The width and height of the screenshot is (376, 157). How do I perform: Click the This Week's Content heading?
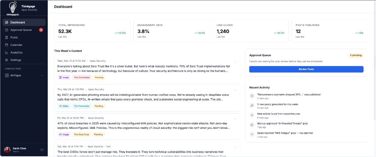(x=68, y=51)
